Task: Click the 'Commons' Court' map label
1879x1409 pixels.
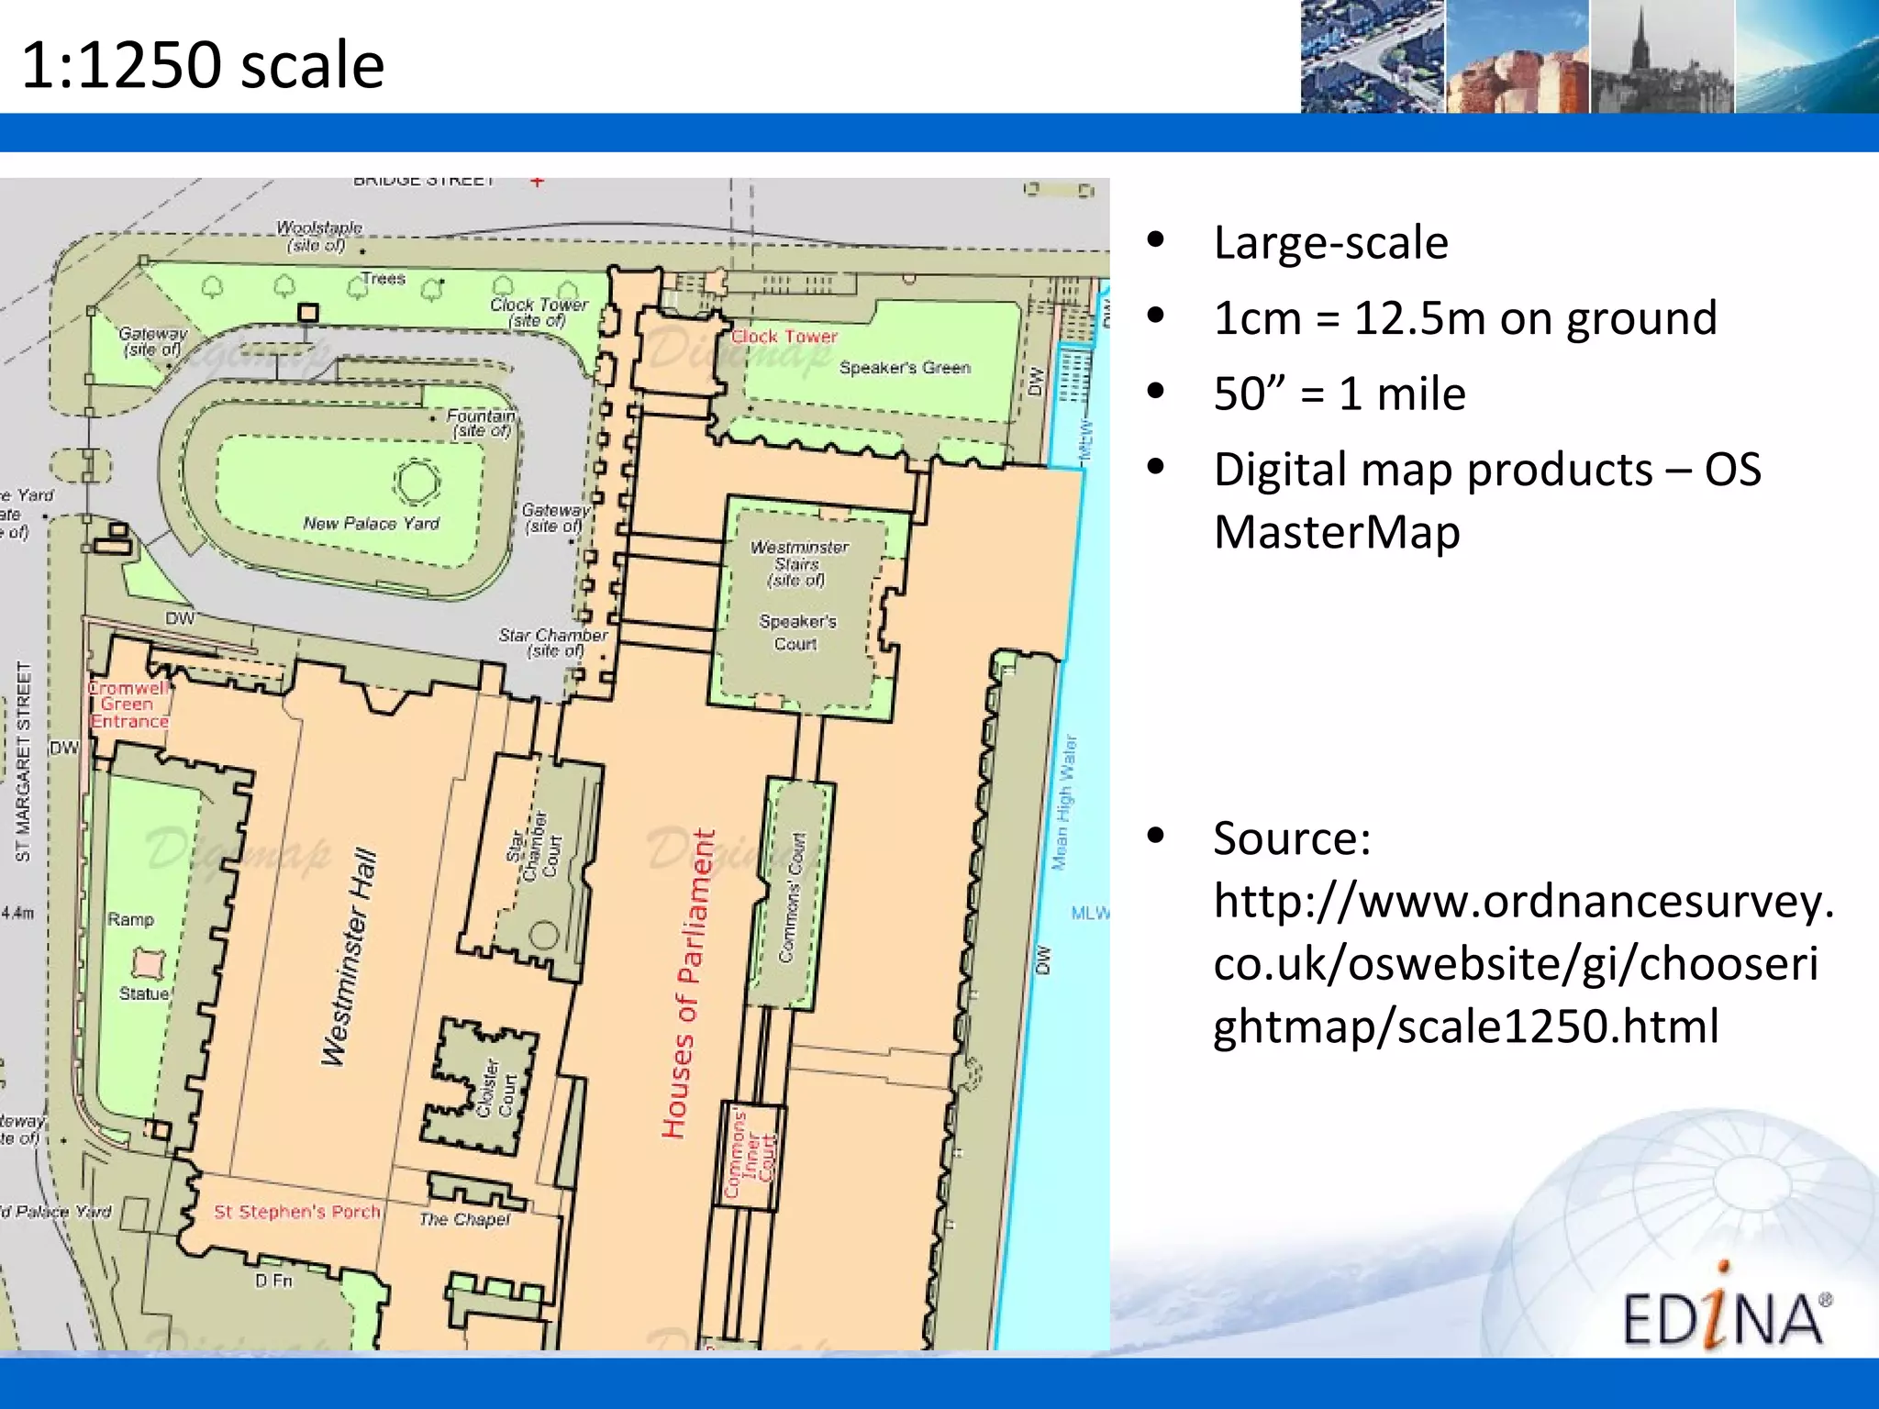Action: click(791, 897)
